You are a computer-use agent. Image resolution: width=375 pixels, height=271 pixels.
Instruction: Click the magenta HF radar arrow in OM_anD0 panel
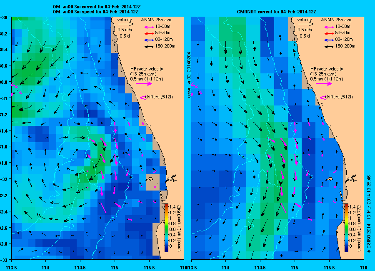click(144, 83)
